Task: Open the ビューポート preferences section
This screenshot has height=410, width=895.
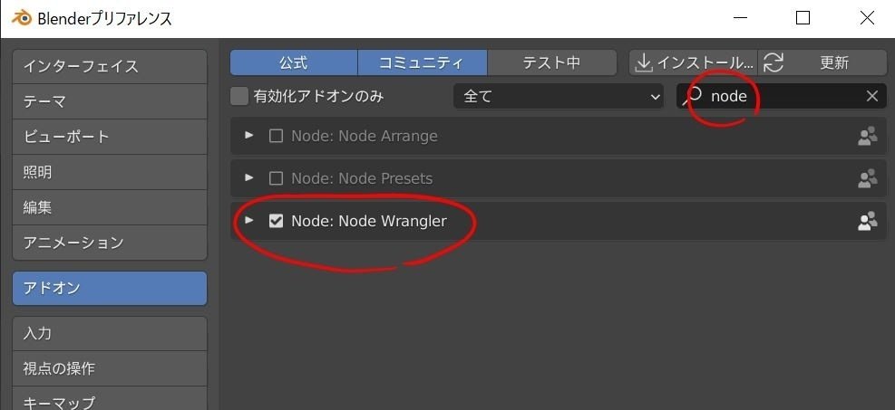Action: [110, 138]
